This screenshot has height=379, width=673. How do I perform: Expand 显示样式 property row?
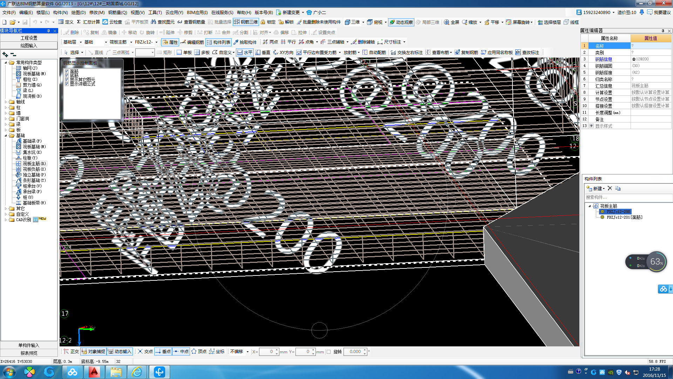pyautogui.click(x=591, y=126)
